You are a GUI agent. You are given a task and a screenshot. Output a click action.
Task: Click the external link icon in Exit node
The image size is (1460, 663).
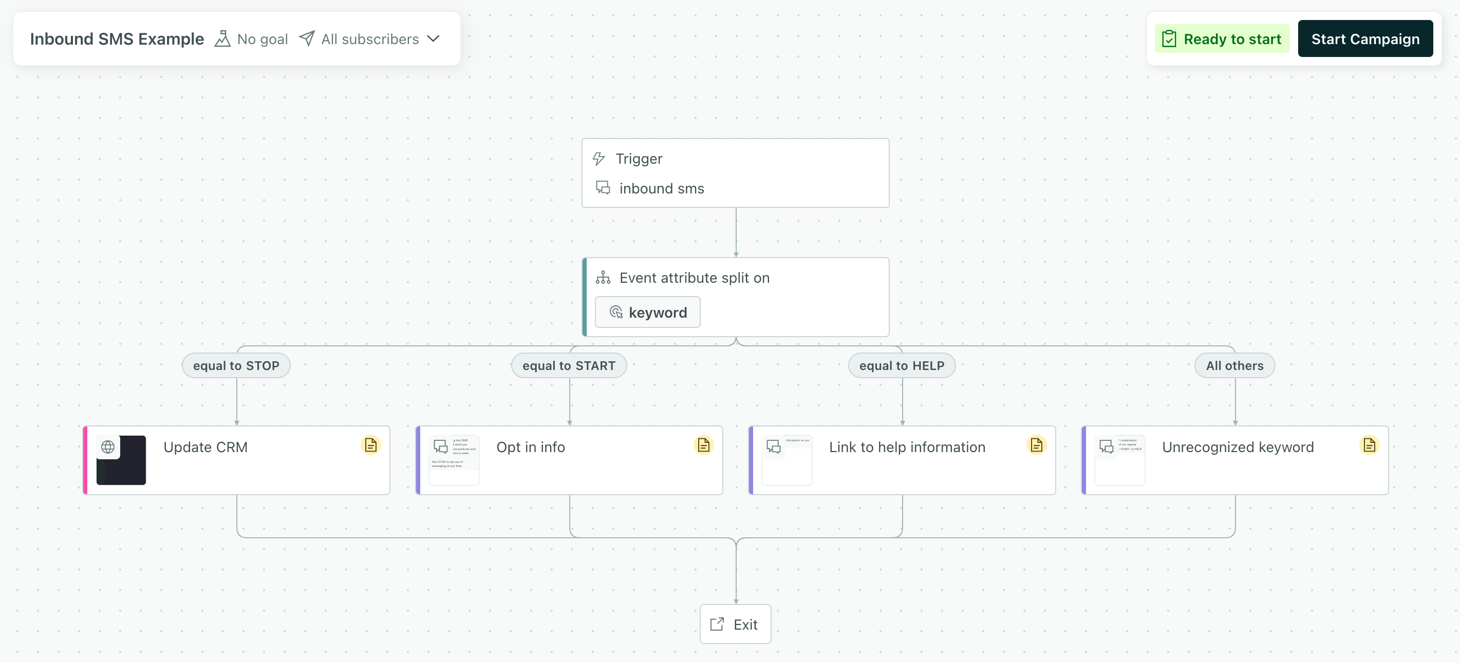[718, 623]
